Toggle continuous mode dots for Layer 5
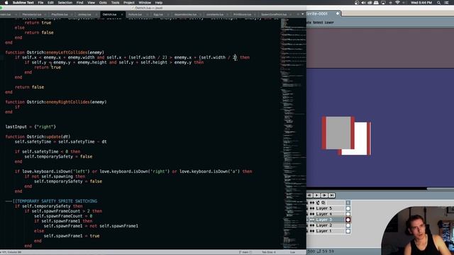This screenshot has width=454, height=255. coord(312,208)
